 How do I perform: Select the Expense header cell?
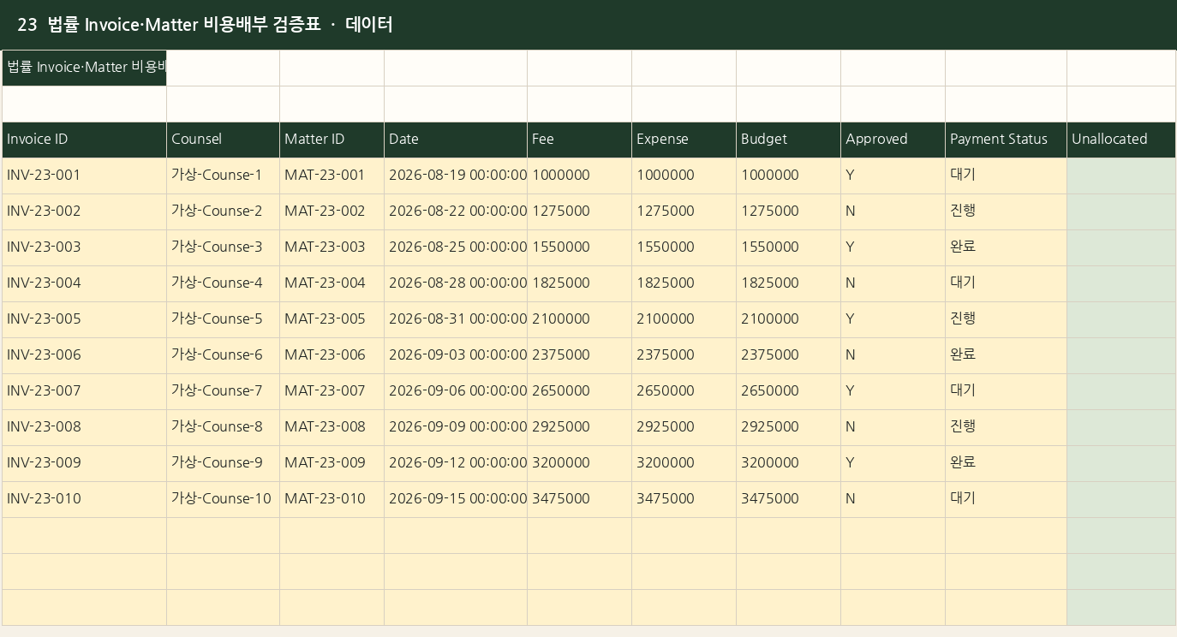pos(684,140)
